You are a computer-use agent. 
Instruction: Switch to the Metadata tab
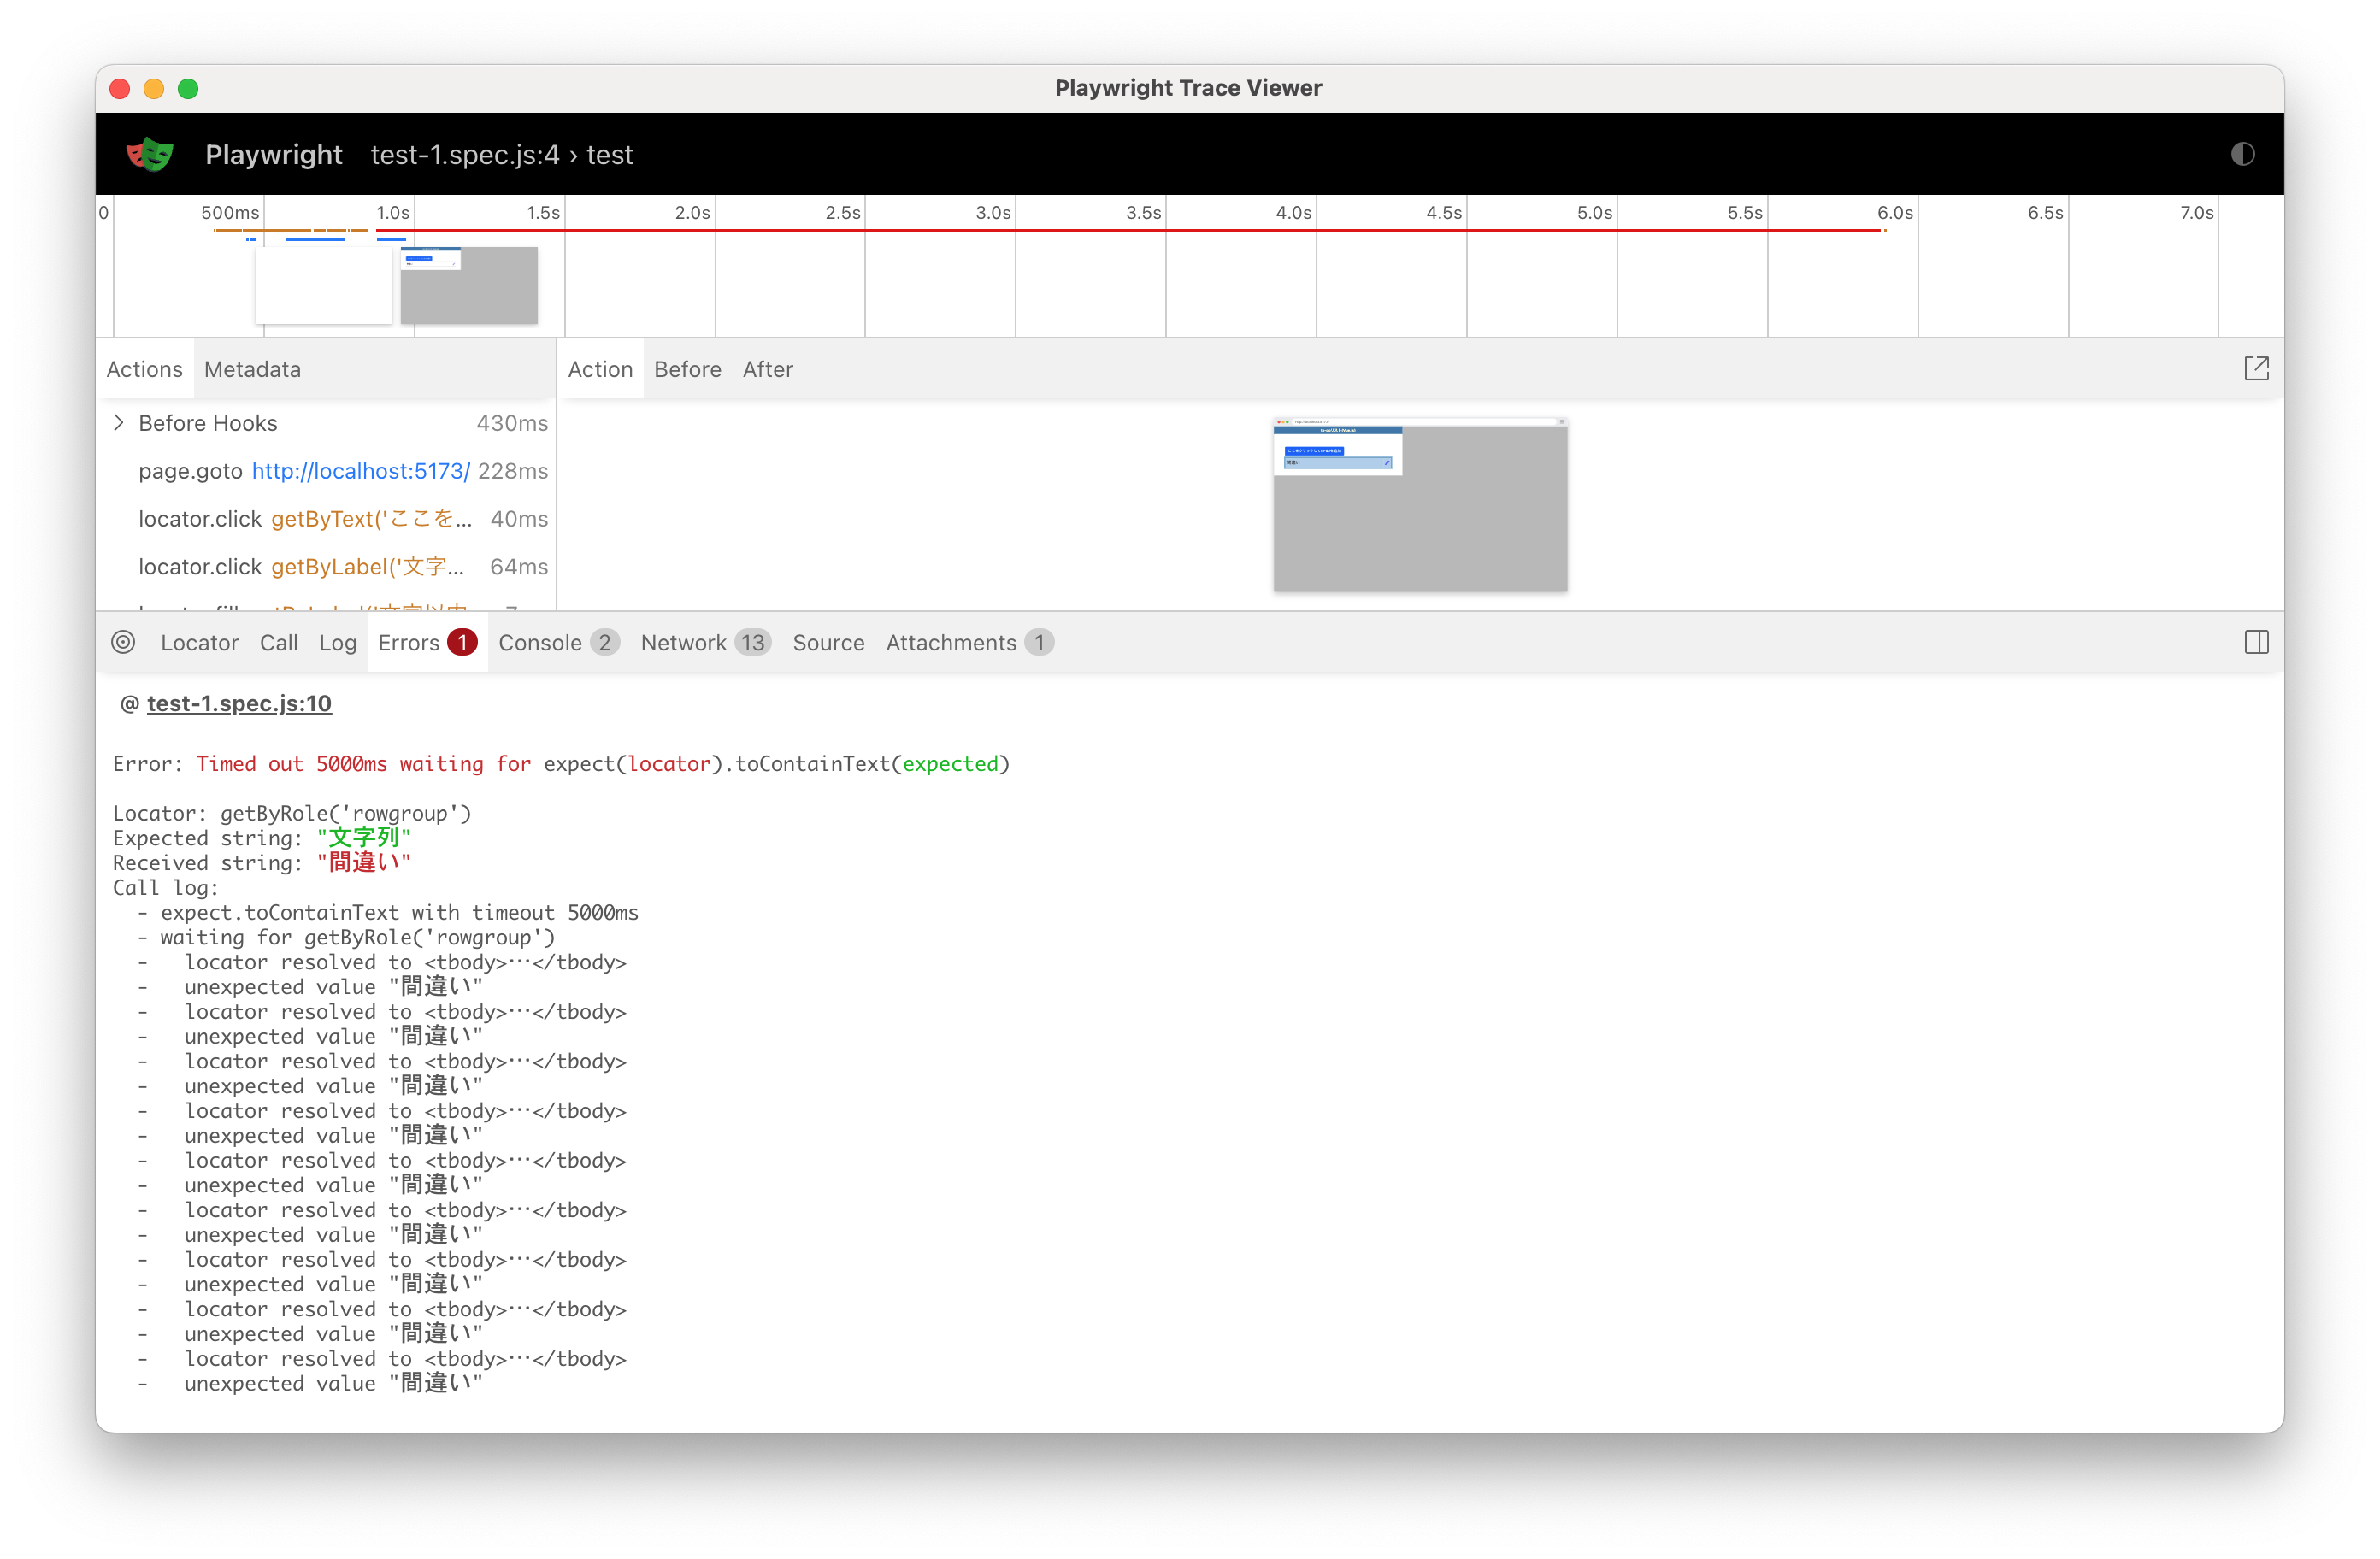click(x=252, y=369)
